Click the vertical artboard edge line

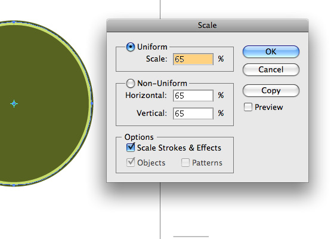click(160, 210)
